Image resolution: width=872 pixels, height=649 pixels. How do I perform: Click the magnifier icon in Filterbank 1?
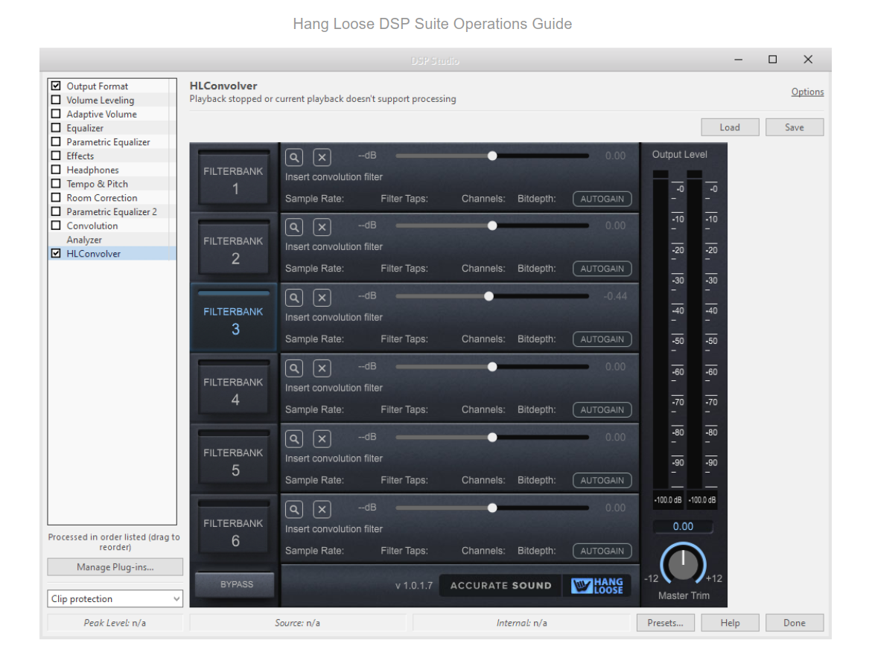click(295, 157)
